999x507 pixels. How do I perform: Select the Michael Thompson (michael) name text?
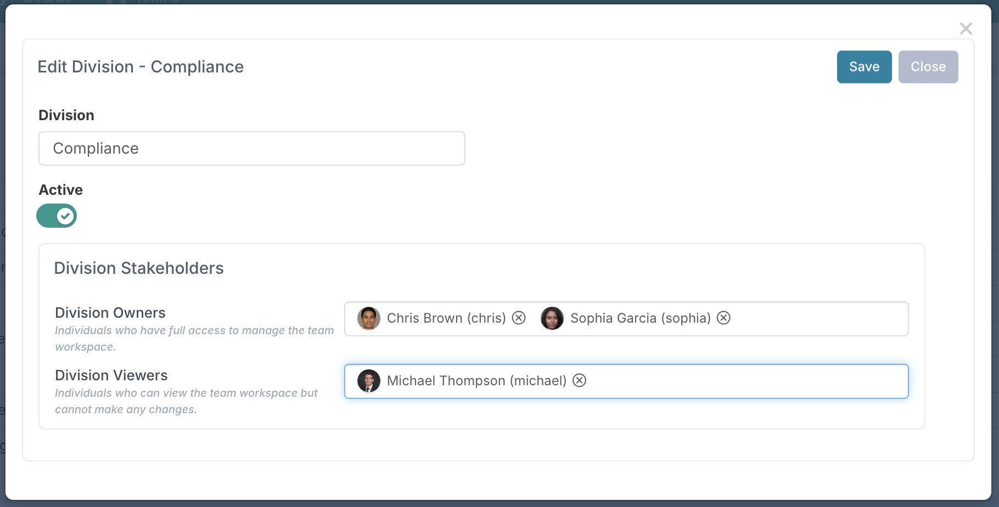476,381
